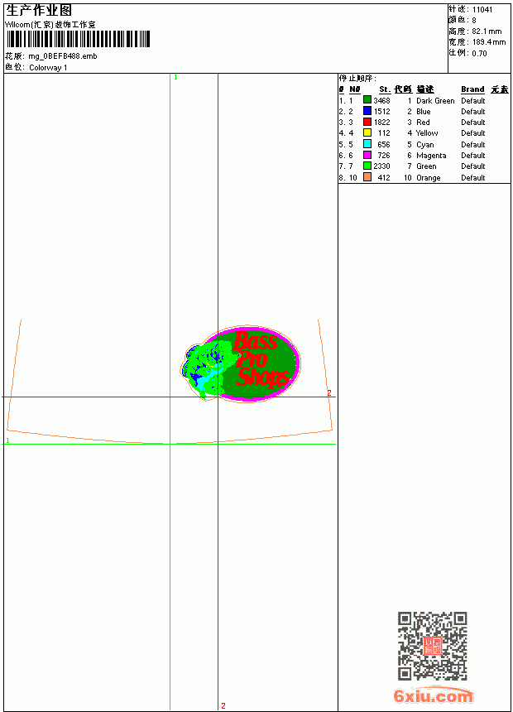513x712 pixels.
Task: Choose the Magenta thread color swatch
Action: (367, 155)
